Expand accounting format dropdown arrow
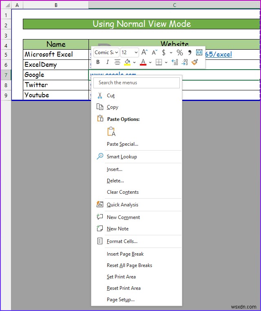This screenshot has width=261, height=311. point(171,53)
